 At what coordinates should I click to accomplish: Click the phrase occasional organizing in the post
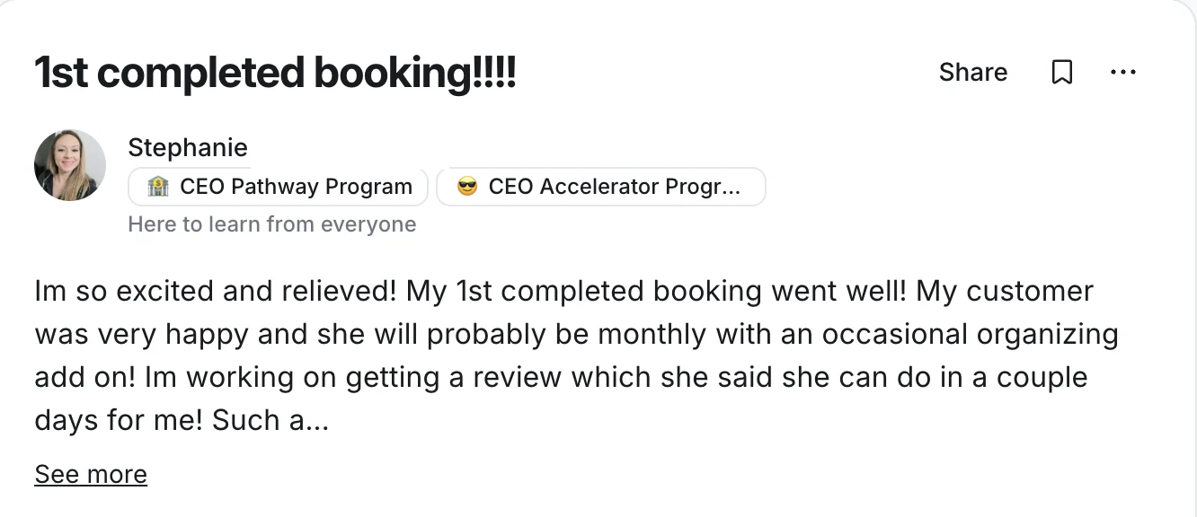970,335
